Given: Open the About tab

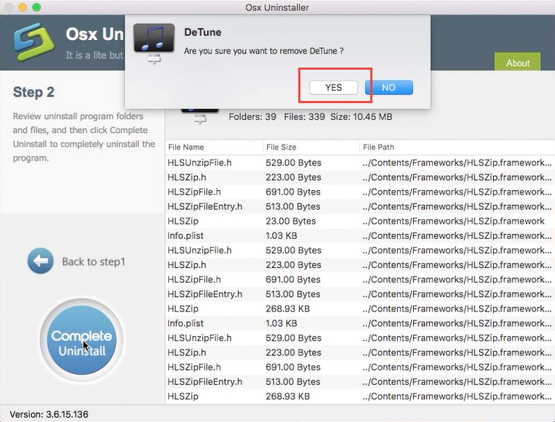Looking at the screenshot, I should point(517,62).
